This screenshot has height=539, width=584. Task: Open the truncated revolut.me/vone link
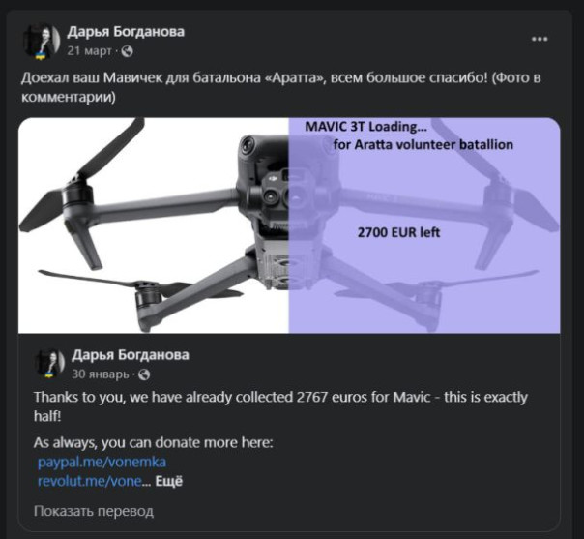(89, 481)
